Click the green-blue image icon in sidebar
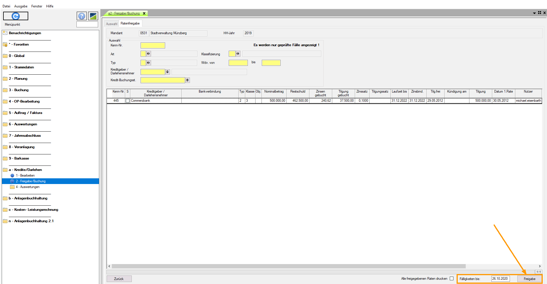Image resolution: width=547 pixels, height=284 pixels. click(93, 16)
